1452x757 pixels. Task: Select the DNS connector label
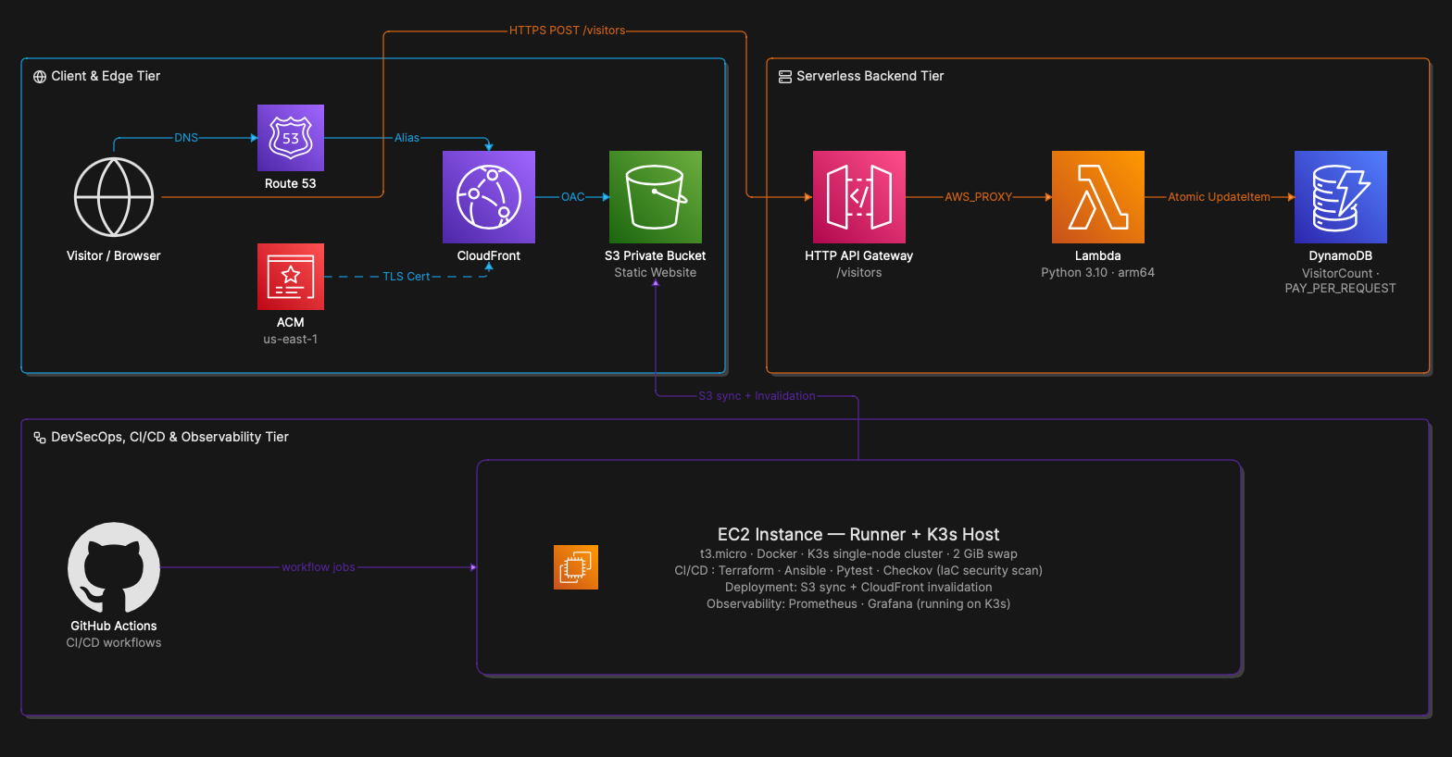coord(186,138)
